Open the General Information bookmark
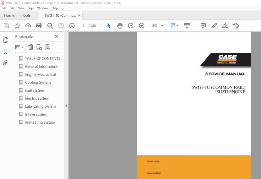 coord(41,66)
